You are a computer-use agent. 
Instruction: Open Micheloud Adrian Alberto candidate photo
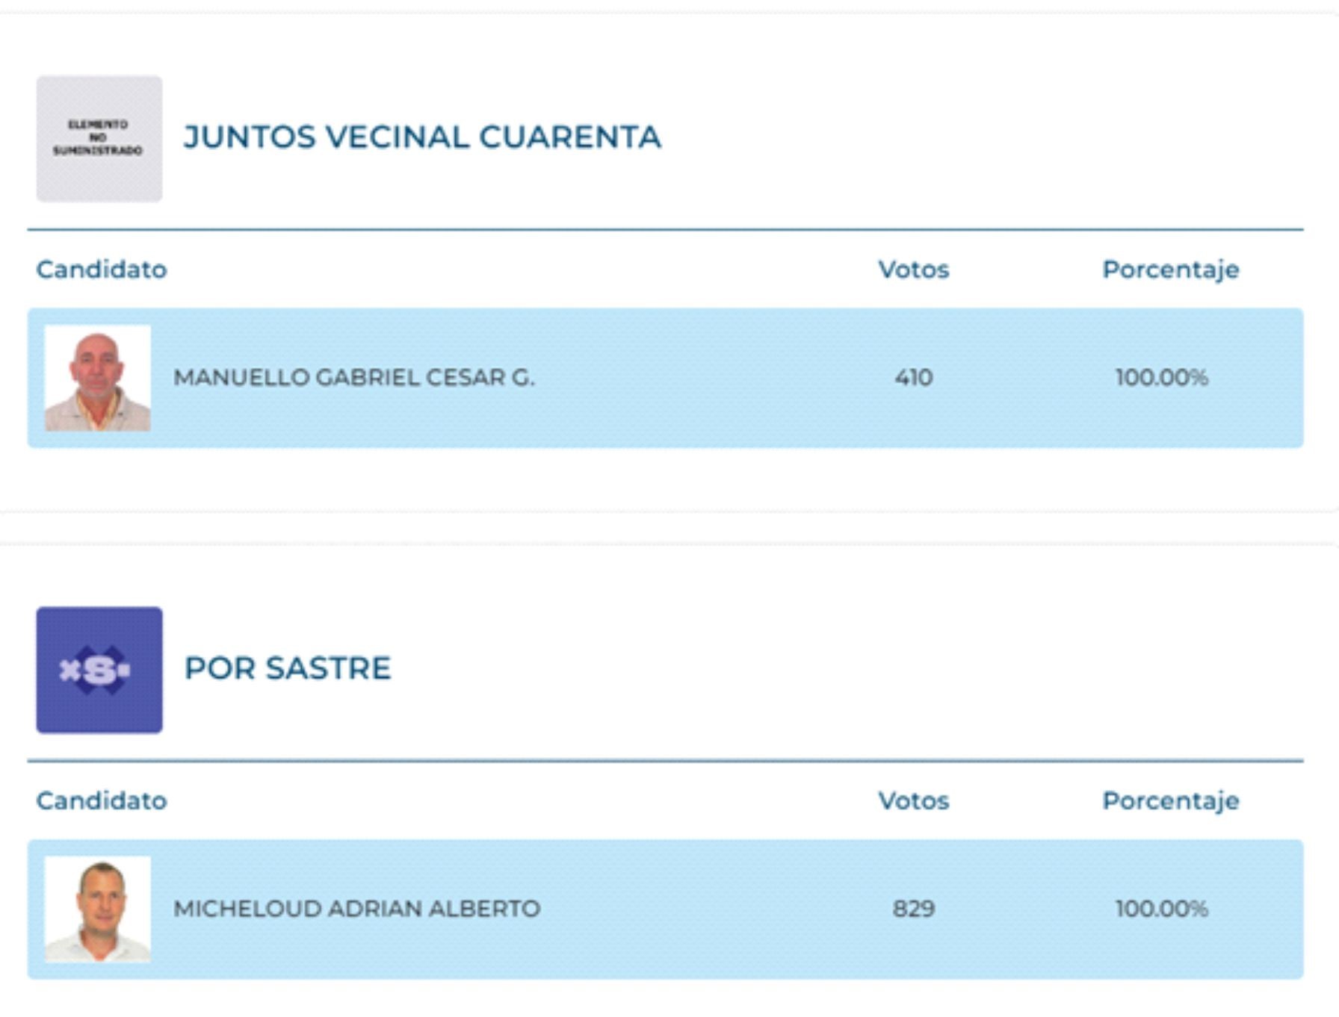click(x=97, y=909)
